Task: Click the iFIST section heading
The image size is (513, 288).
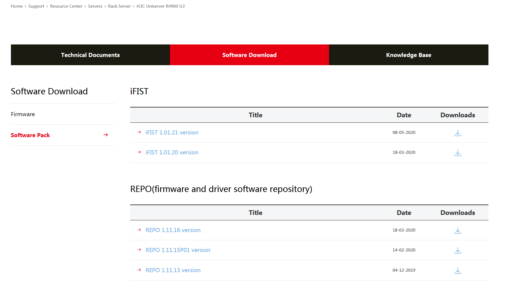Action: (x=139, y=91)
